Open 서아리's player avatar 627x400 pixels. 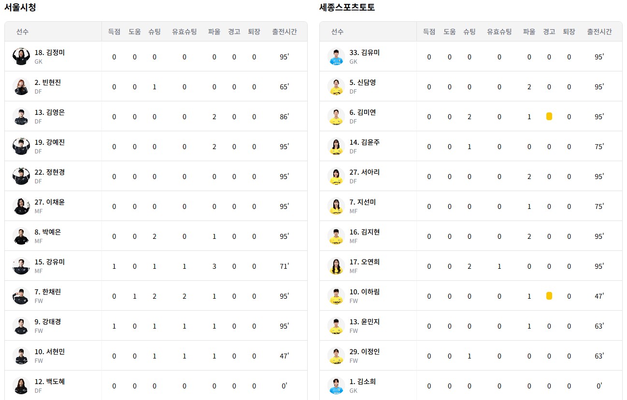coord(336,176)
